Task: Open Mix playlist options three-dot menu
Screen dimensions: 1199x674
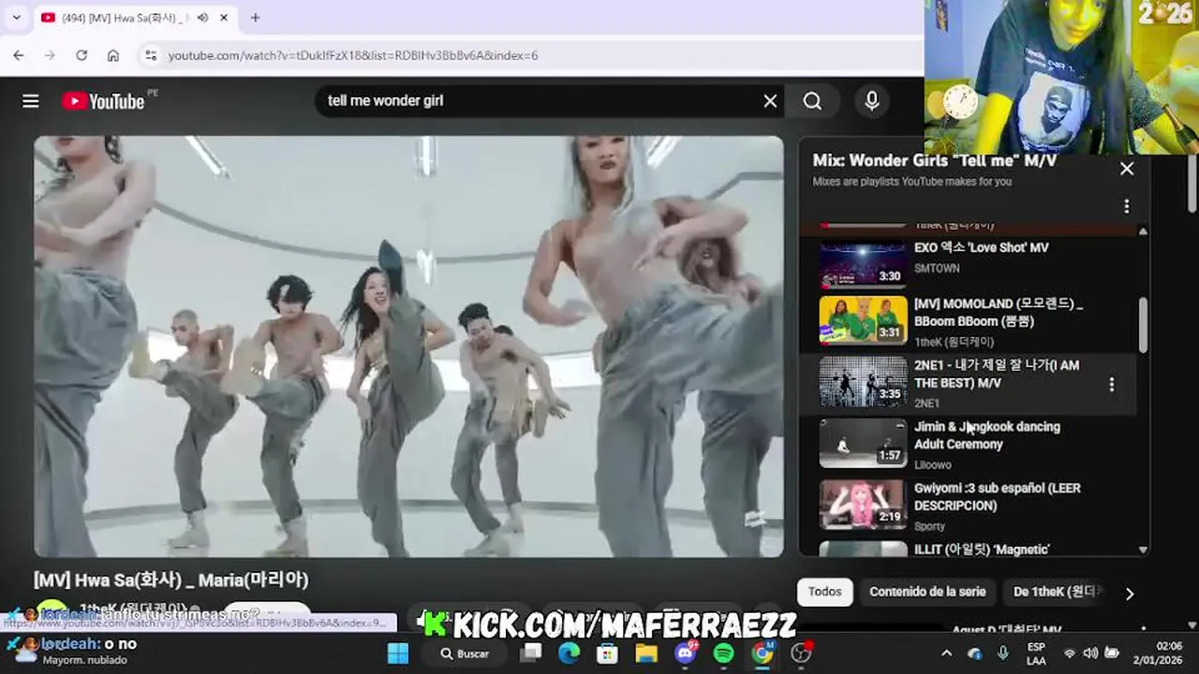Action: pyautogui.click(x=1127, y=206)
